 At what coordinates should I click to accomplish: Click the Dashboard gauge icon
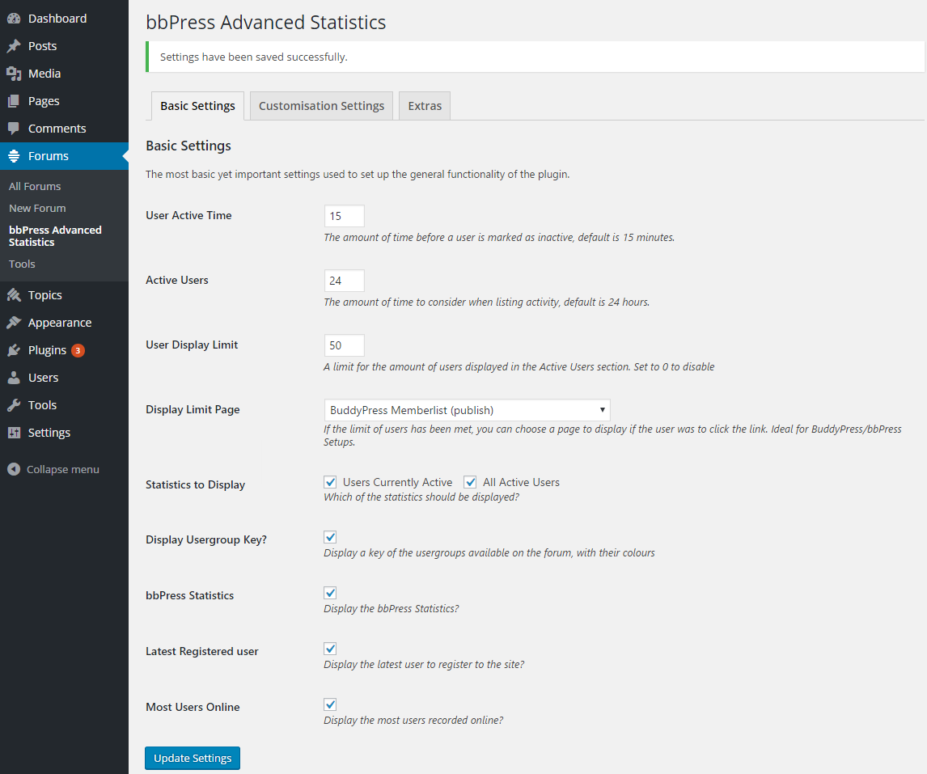tap(14, 19)
